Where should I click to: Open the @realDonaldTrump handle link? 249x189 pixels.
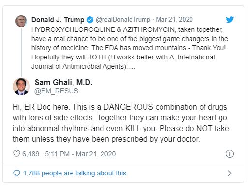point(123,20)
